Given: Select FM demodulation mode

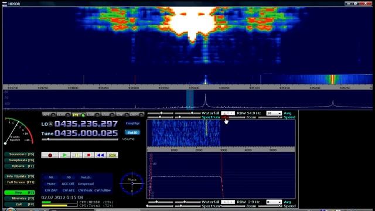Looking at the screenshot, I should 78,115.
